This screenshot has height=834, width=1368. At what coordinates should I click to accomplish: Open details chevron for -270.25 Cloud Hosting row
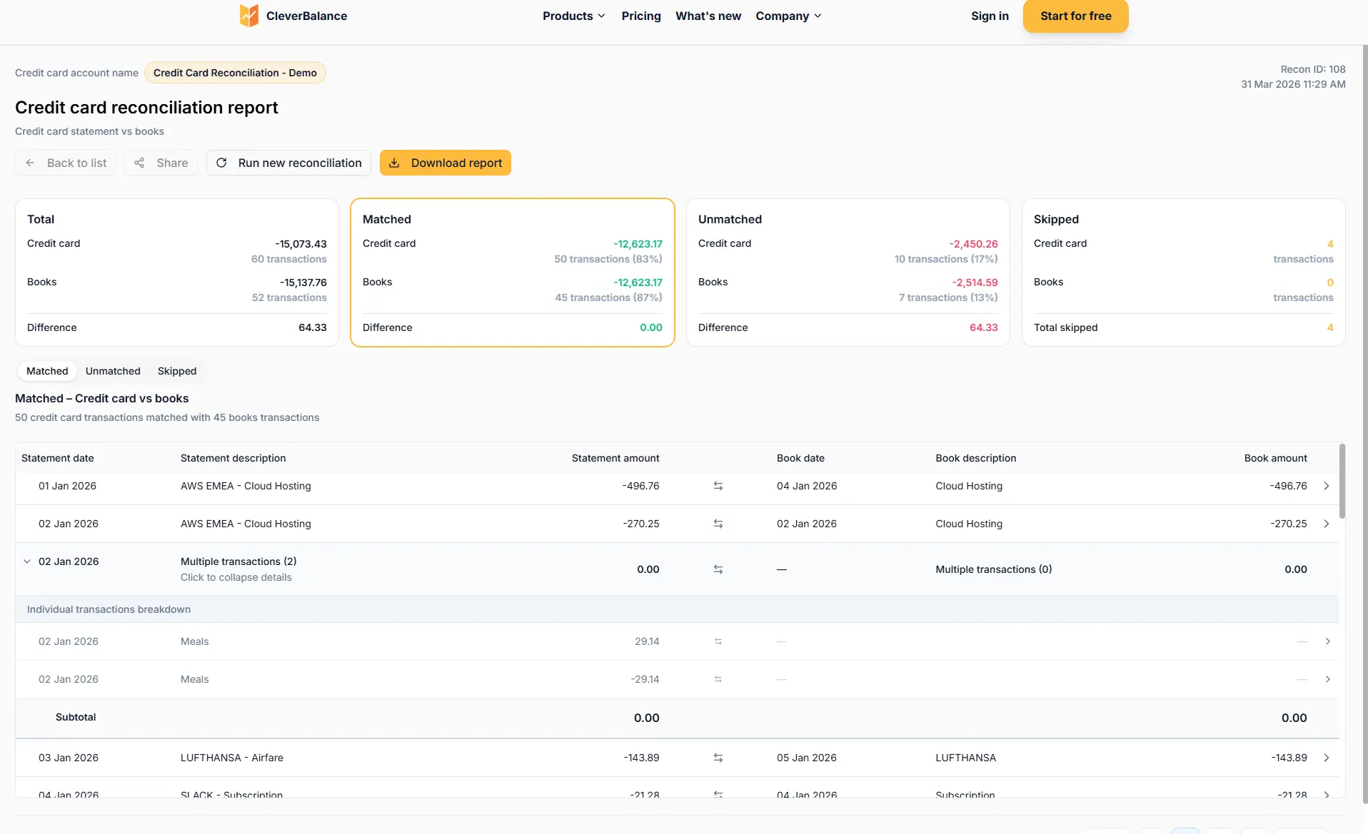coord(1327,524)
